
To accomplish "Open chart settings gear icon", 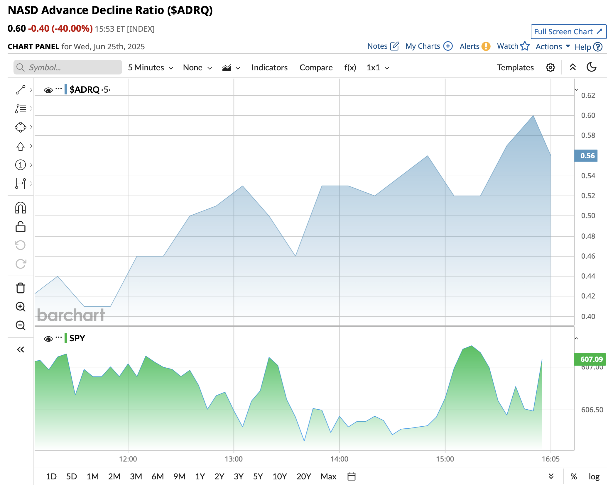I will (550, 68).
